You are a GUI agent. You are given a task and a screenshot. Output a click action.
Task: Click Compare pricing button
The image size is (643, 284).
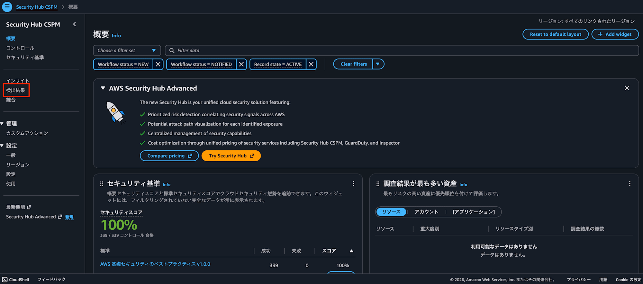coord(169,156)
